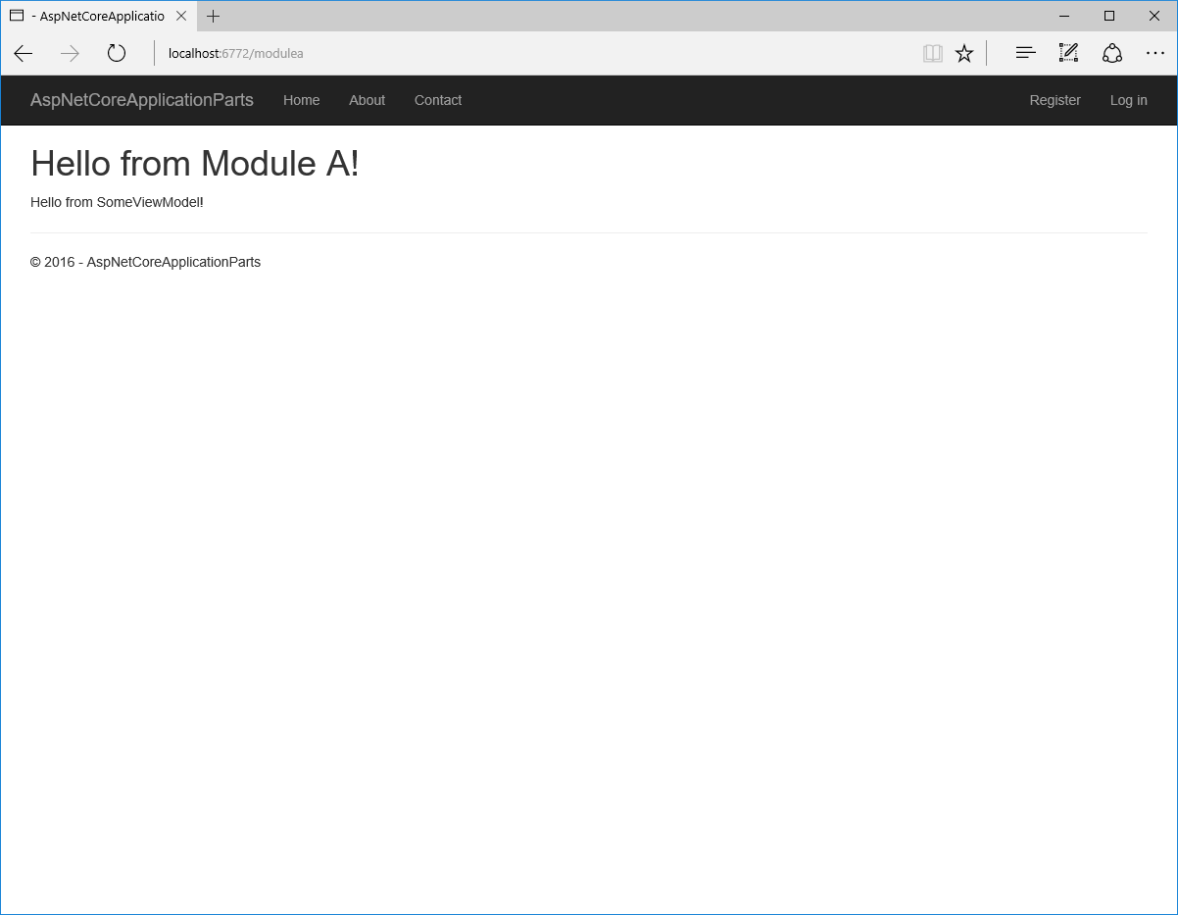Click the Log in link

point(1128,100)
